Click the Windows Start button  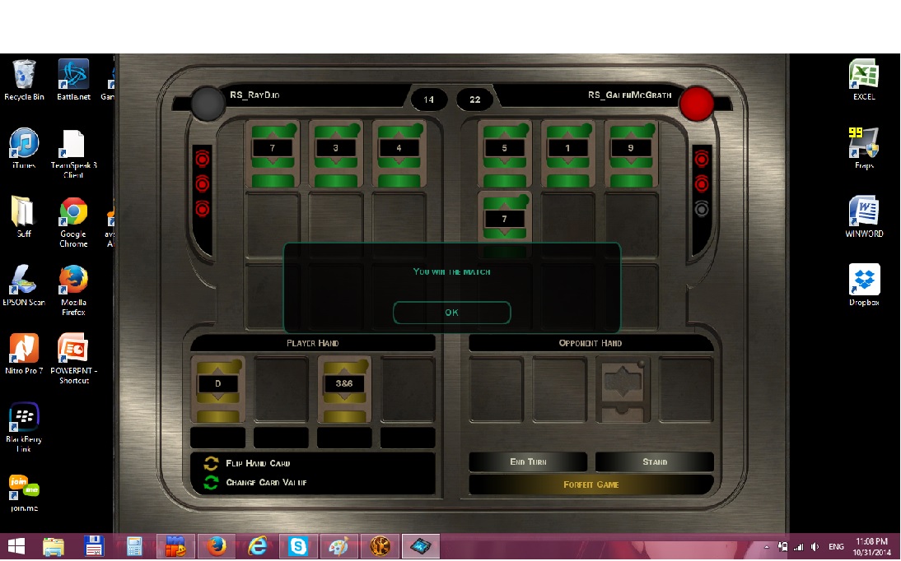[x=16, y=546]
